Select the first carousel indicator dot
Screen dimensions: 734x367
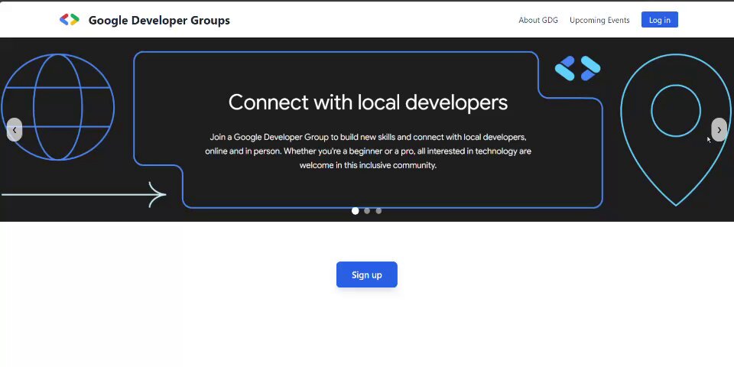tap(356, 211)
